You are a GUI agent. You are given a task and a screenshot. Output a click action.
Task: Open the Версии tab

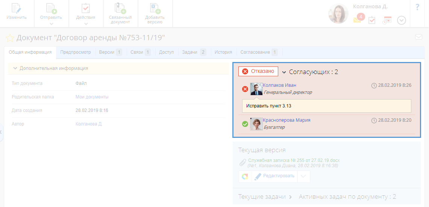(111, 52)
